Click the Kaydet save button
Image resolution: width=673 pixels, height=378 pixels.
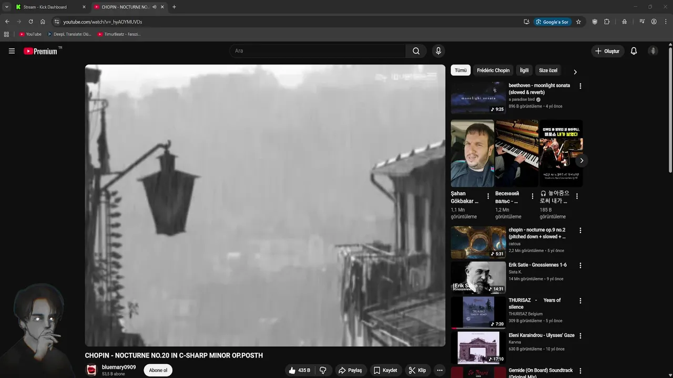385,370
